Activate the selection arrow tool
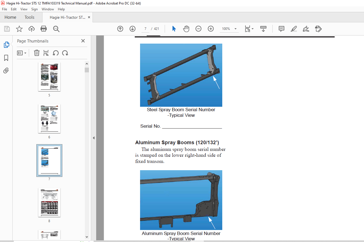This screenshot has width=364, height=242. tap(174, 29)
